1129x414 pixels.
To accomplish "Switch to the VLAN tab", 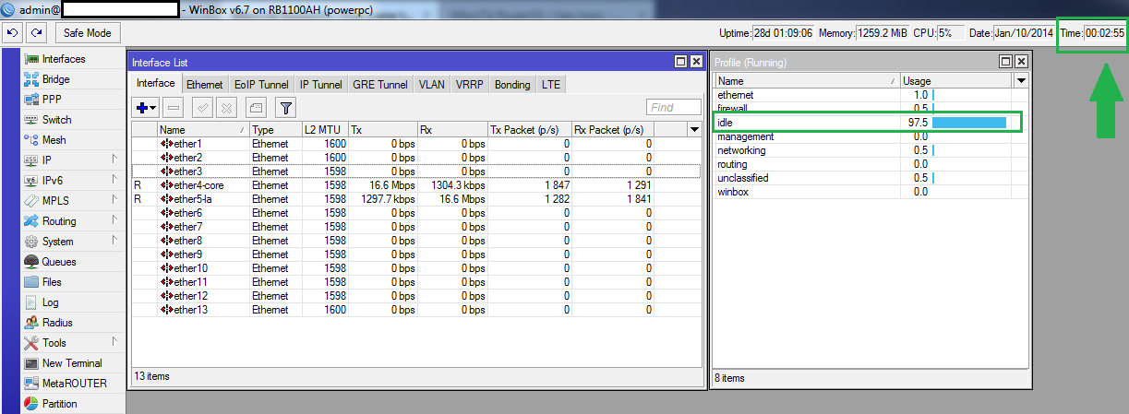I will tap(431, 84).
